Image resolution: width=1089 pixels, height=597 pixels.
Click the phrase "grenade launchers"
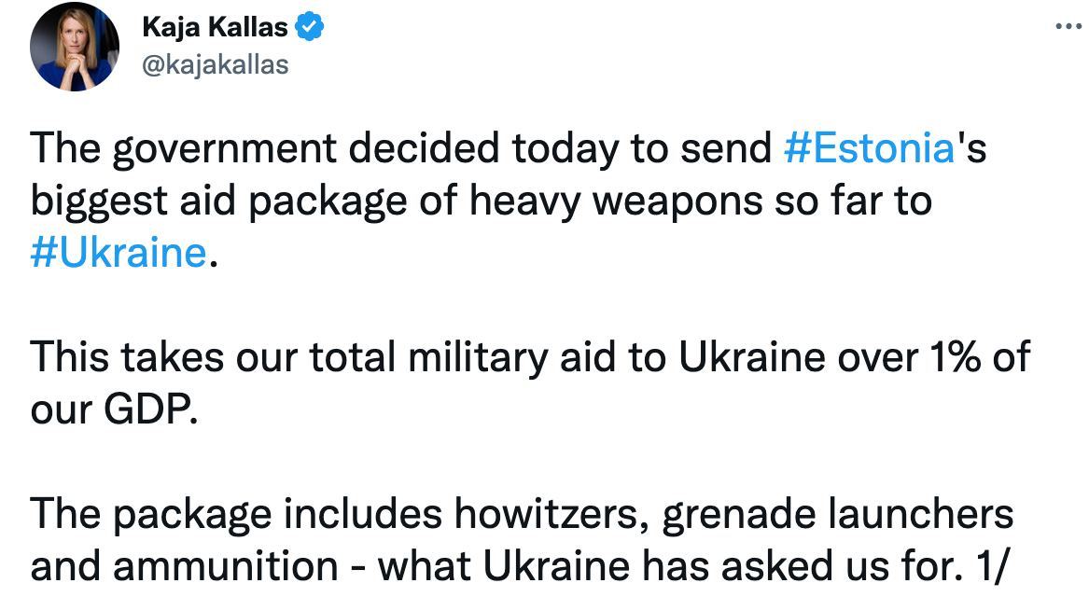(837, 514)
